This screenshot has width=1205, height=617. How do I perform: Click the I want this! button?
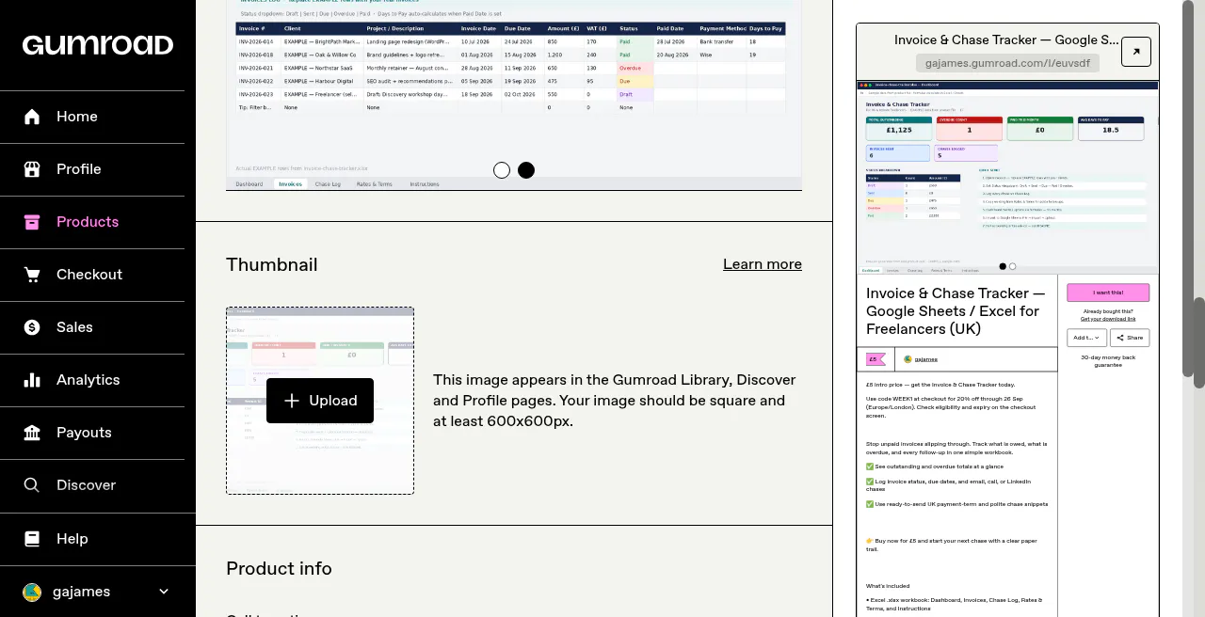(x=1108, y=293)
